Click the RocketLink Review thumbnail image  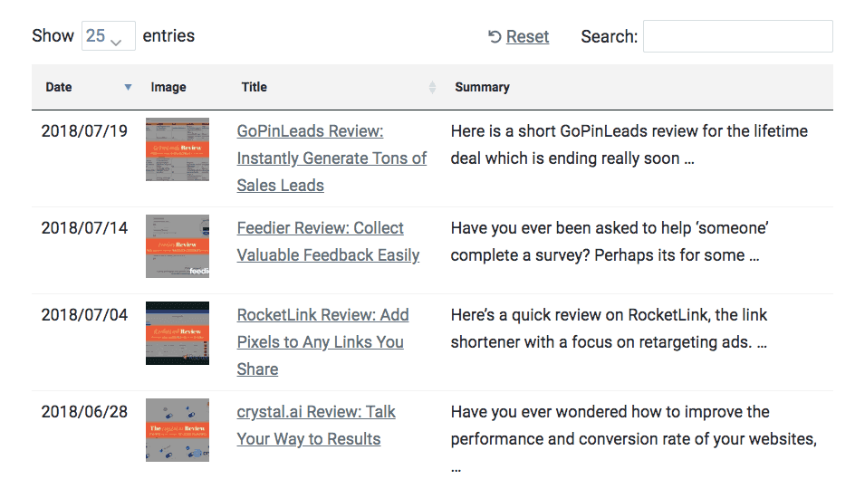[178, 333]
